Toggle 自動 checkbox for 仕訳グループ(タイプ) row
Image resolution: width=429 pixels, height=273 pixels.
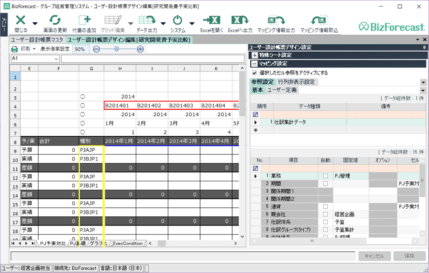325,229
